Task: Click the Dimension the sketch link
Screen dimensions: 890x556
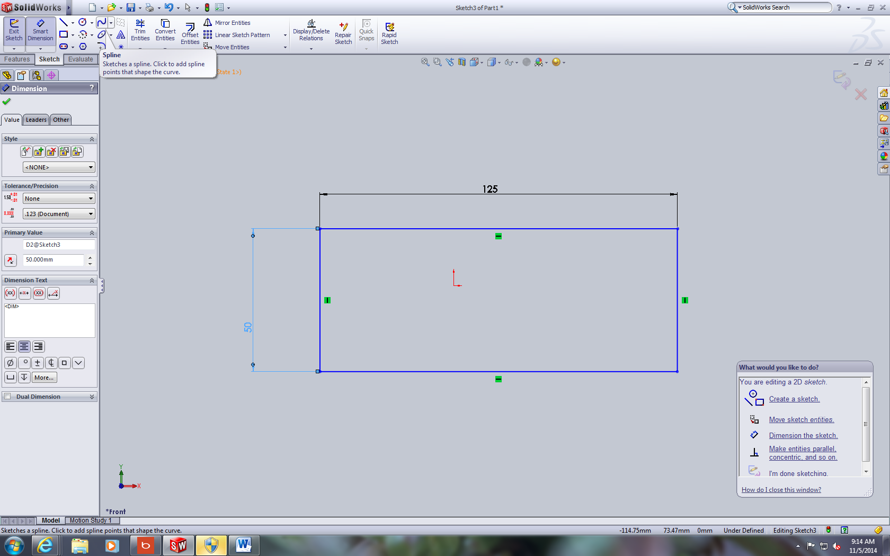Action: pyautogui.click(x=803, y=436)
